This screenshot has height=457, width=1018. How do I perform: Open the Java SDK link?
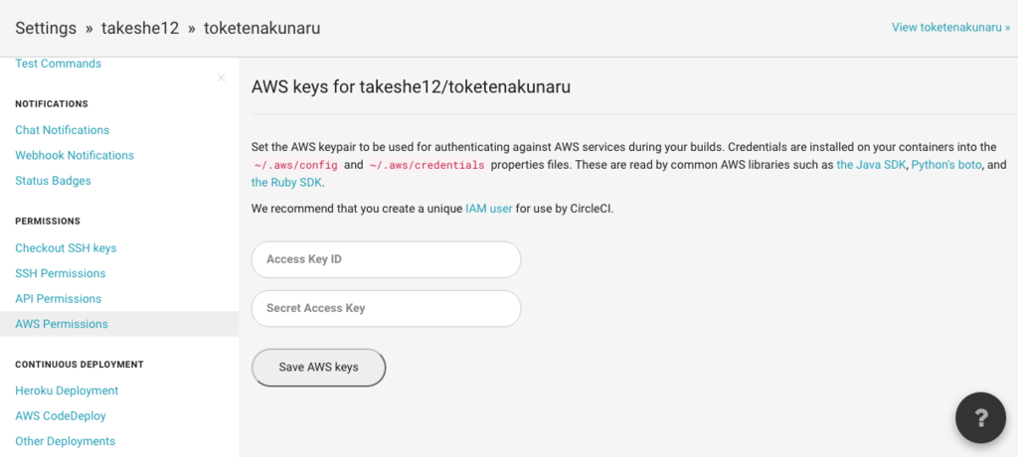(871, 165)
